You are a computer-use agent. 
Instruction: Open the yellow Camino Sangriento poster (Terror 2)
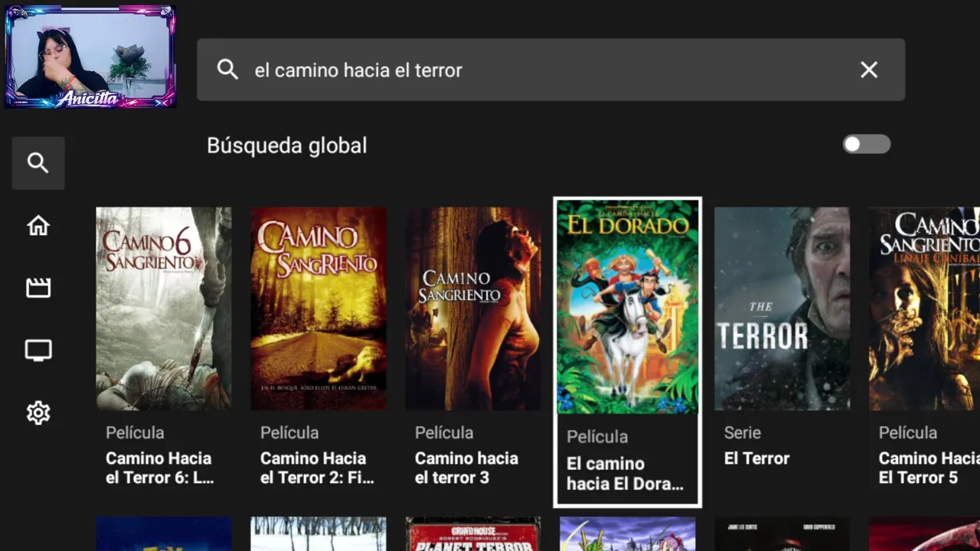coord(318,308)
